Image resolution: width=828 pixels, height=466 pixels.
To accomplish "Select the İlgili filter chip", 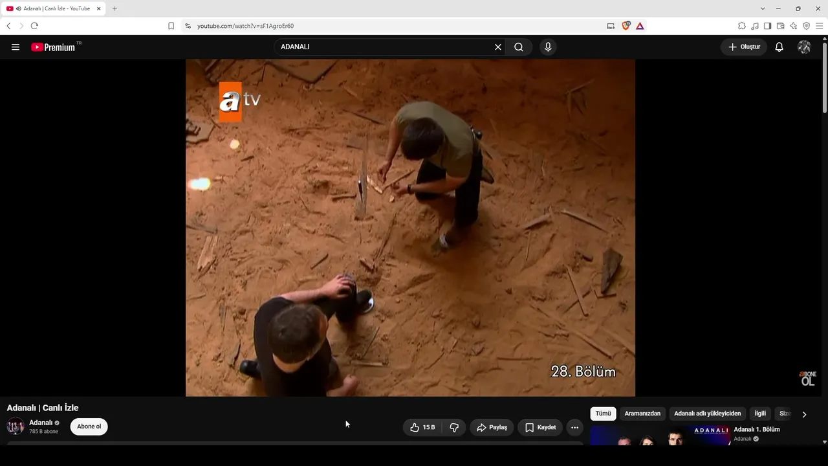I will tap(760, 414).
